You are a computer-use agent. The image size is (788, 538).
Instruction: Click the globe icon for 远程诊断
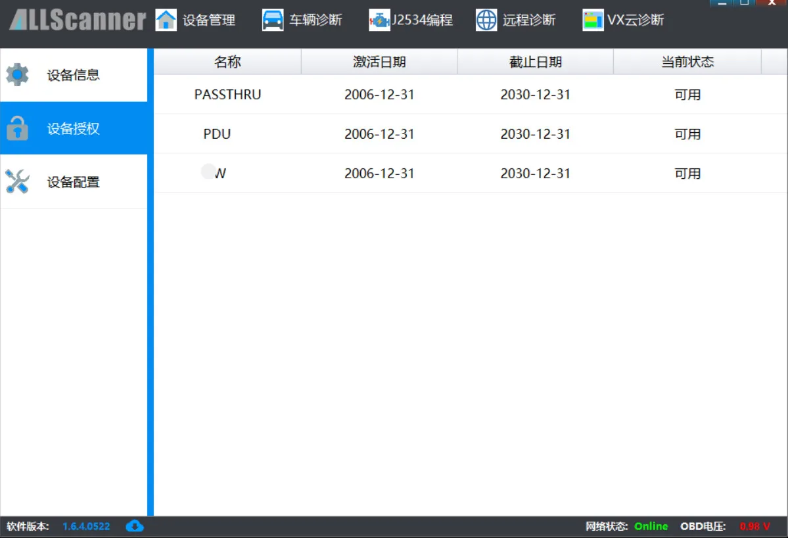click(x=486, y=20)
